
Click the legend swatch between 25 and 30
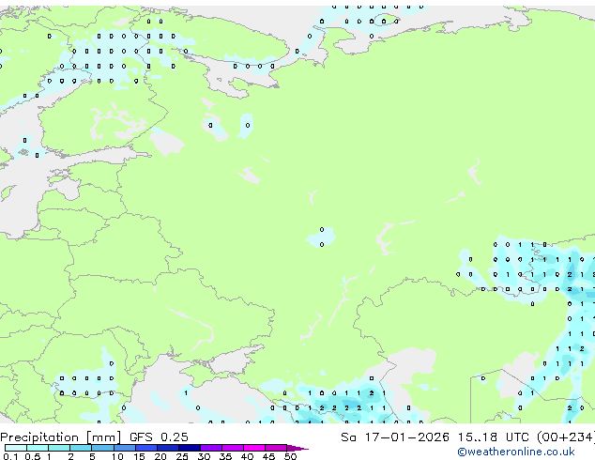[189, 448]
